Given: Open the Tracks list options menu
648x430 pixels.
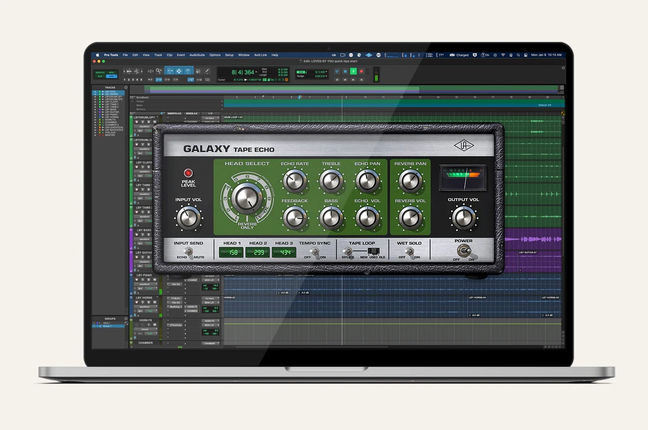Looking at the screenshot, I should tap(126, 88).
